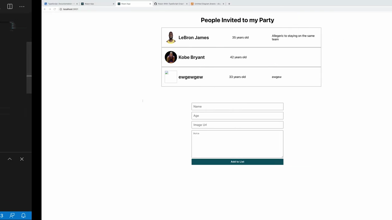Screen dimensions: 392x220
Task: Switch to the React-With-TypeScript GitHub tab
Action: tap(171, 4)
